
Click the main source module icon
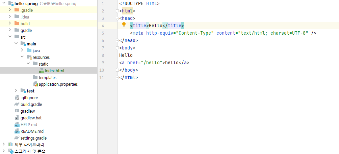pos(23,44)
